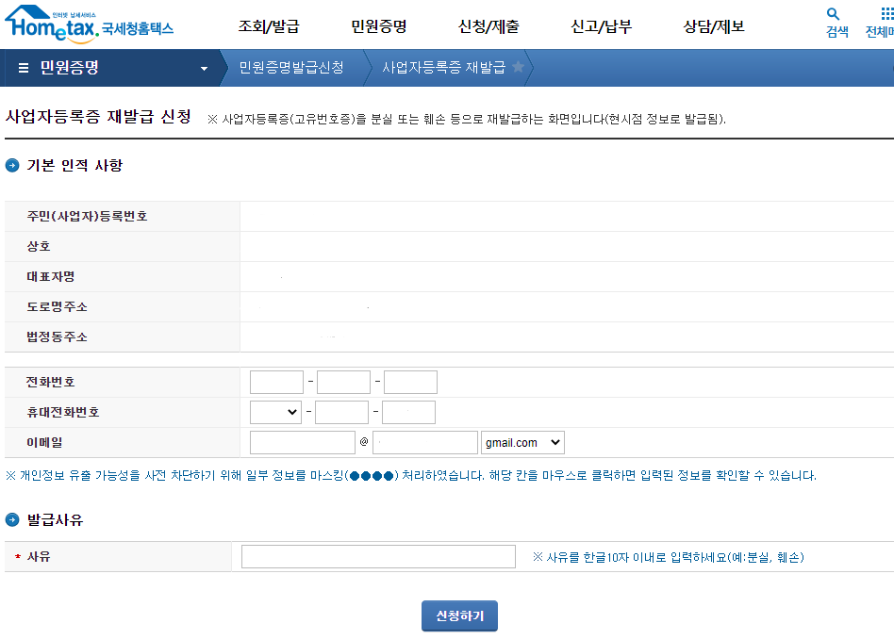894x640 pixels.
Task: Open the 신고/납부 menu
Action: 600,26
